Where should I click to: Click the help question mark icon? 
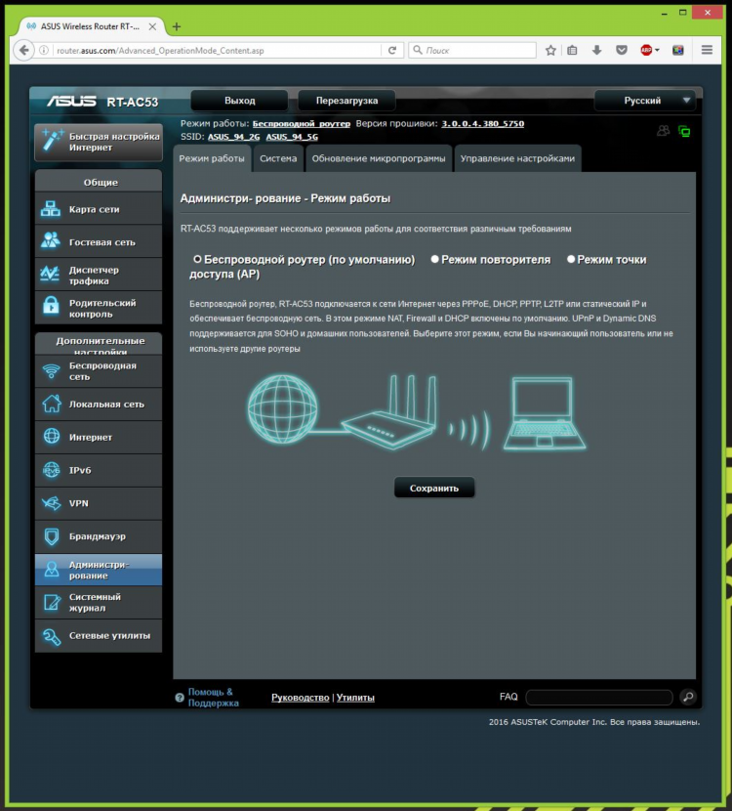[180, 698]
